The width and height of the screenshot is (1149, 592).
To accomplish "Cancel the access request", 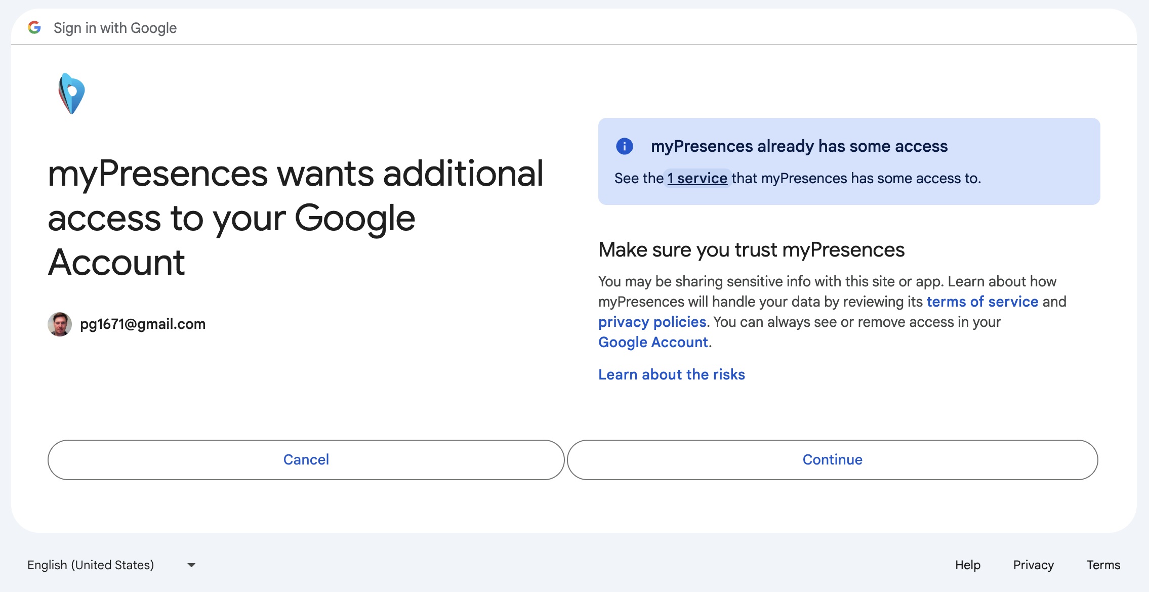I will (306, 459).
